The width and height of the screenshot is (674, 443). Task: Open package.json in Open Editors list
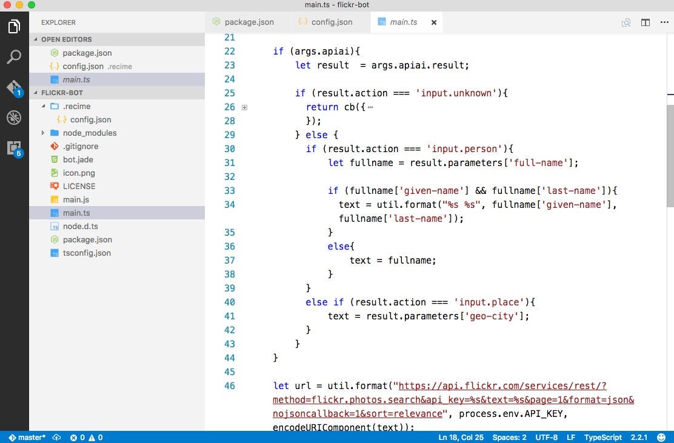click(117, 53)
